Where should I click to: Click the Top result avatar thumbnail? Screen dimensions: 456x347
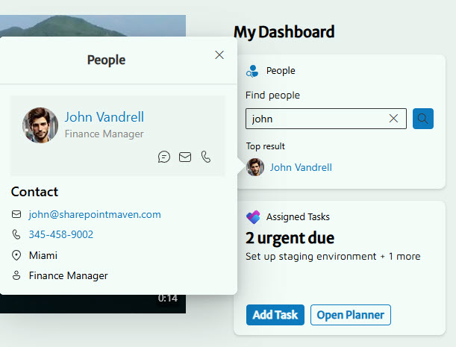pyautogui.click(x=255, y=167)
